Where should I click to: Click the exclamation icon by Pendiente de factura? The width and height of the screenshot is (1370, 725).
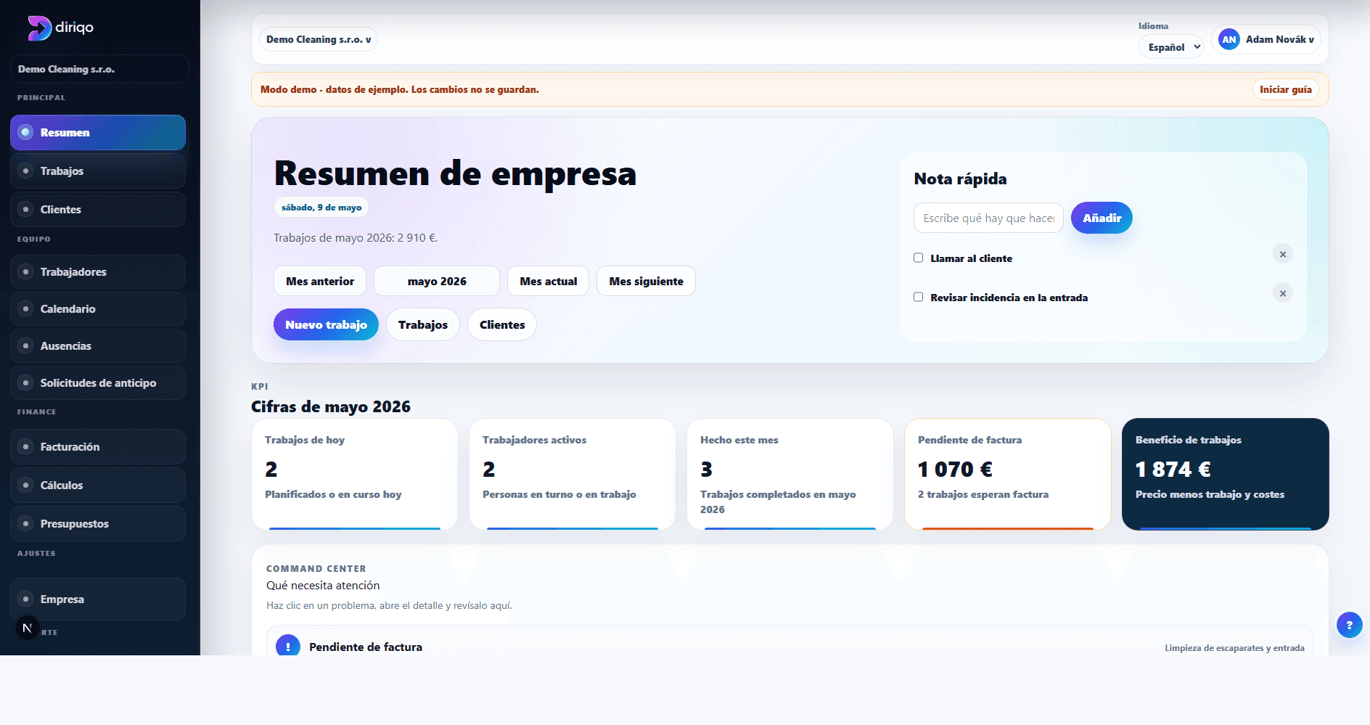point(288,645)
